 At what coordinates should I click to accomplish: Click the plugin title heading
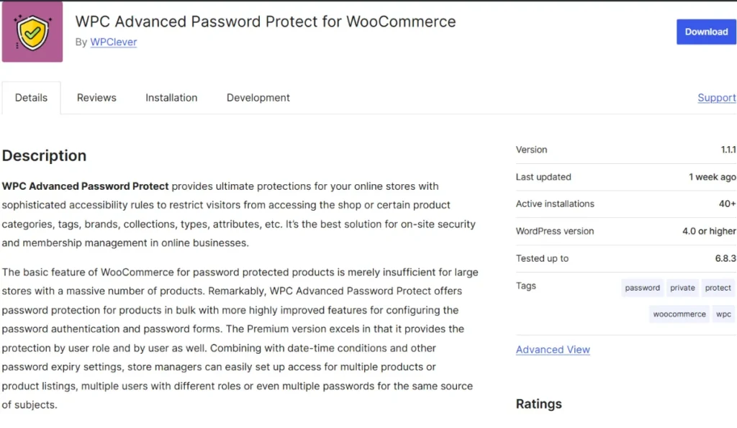(265, 22)
